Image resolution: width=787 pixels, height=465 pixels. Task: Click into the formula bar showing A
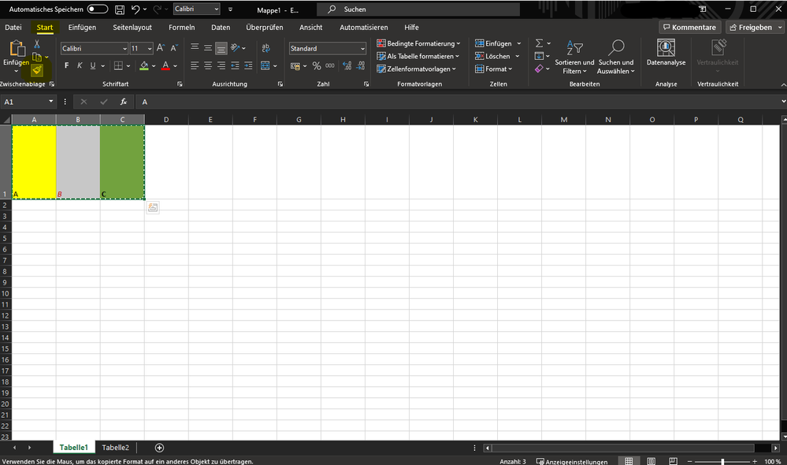(457, 102)
